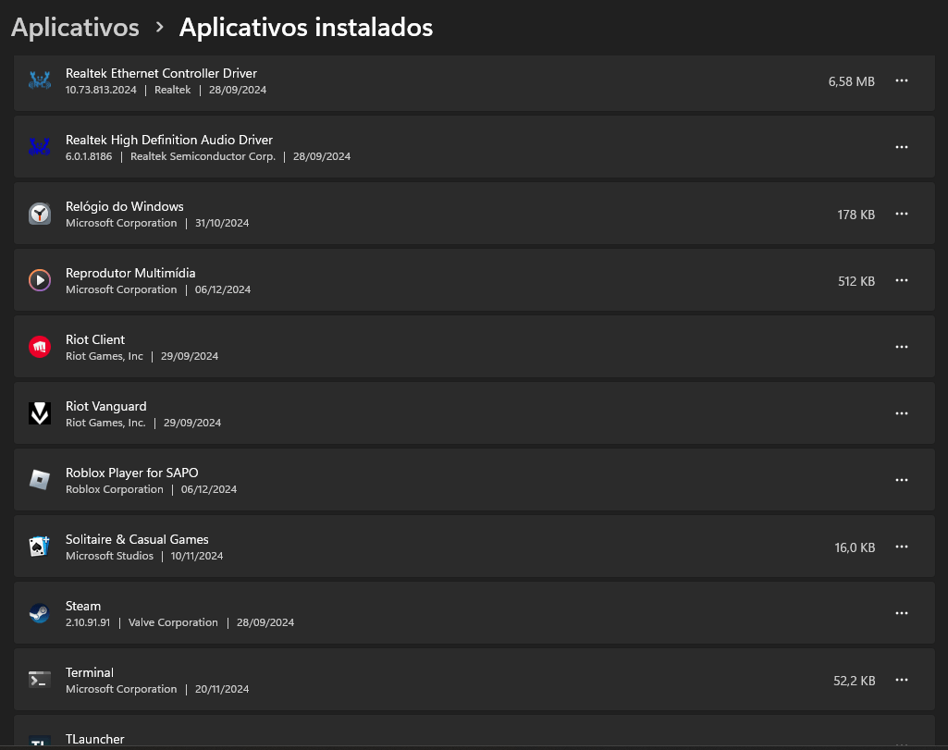Select the Riot Vanguard entry name

tap(105, 406)
